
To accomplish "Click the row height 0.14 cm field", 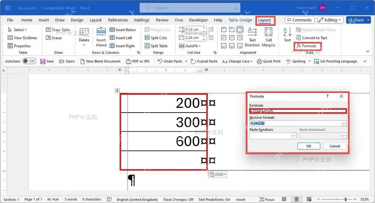I will 194,29.
